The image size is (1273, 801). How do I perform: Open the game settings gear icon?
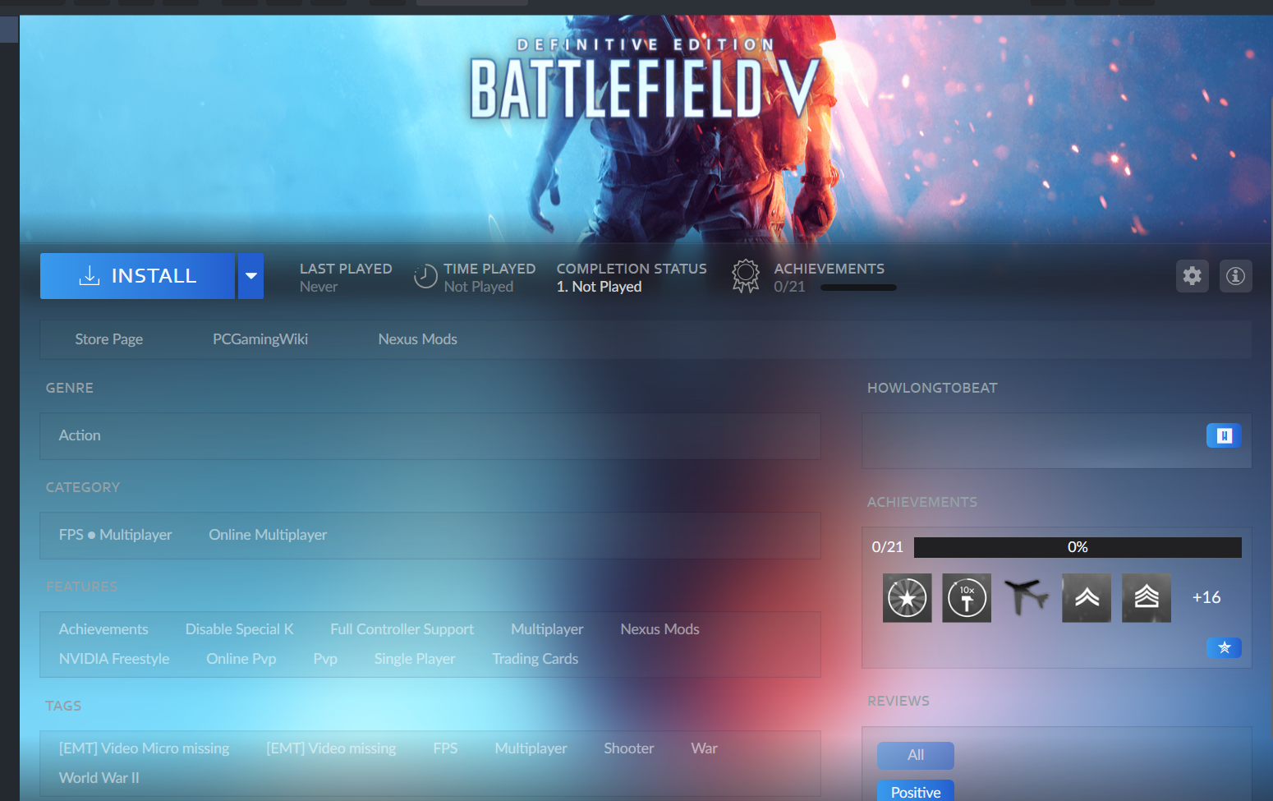pos(1192,276)
